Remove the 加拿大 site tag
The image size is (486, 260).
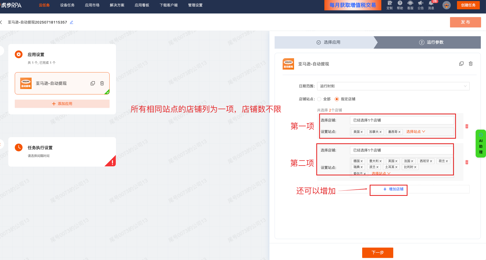click(x=381, y=132)
